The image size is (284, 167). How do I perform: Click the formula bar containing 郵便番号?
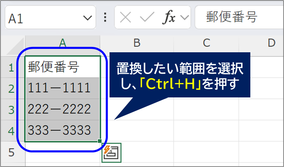pyautogui.click(x=238, y=17)
